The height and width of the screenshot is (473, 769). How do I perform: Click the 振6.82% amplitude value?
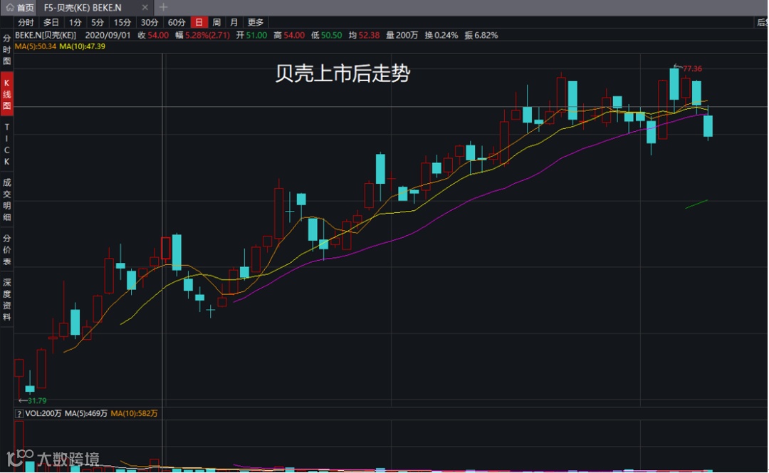coord(481,36)
